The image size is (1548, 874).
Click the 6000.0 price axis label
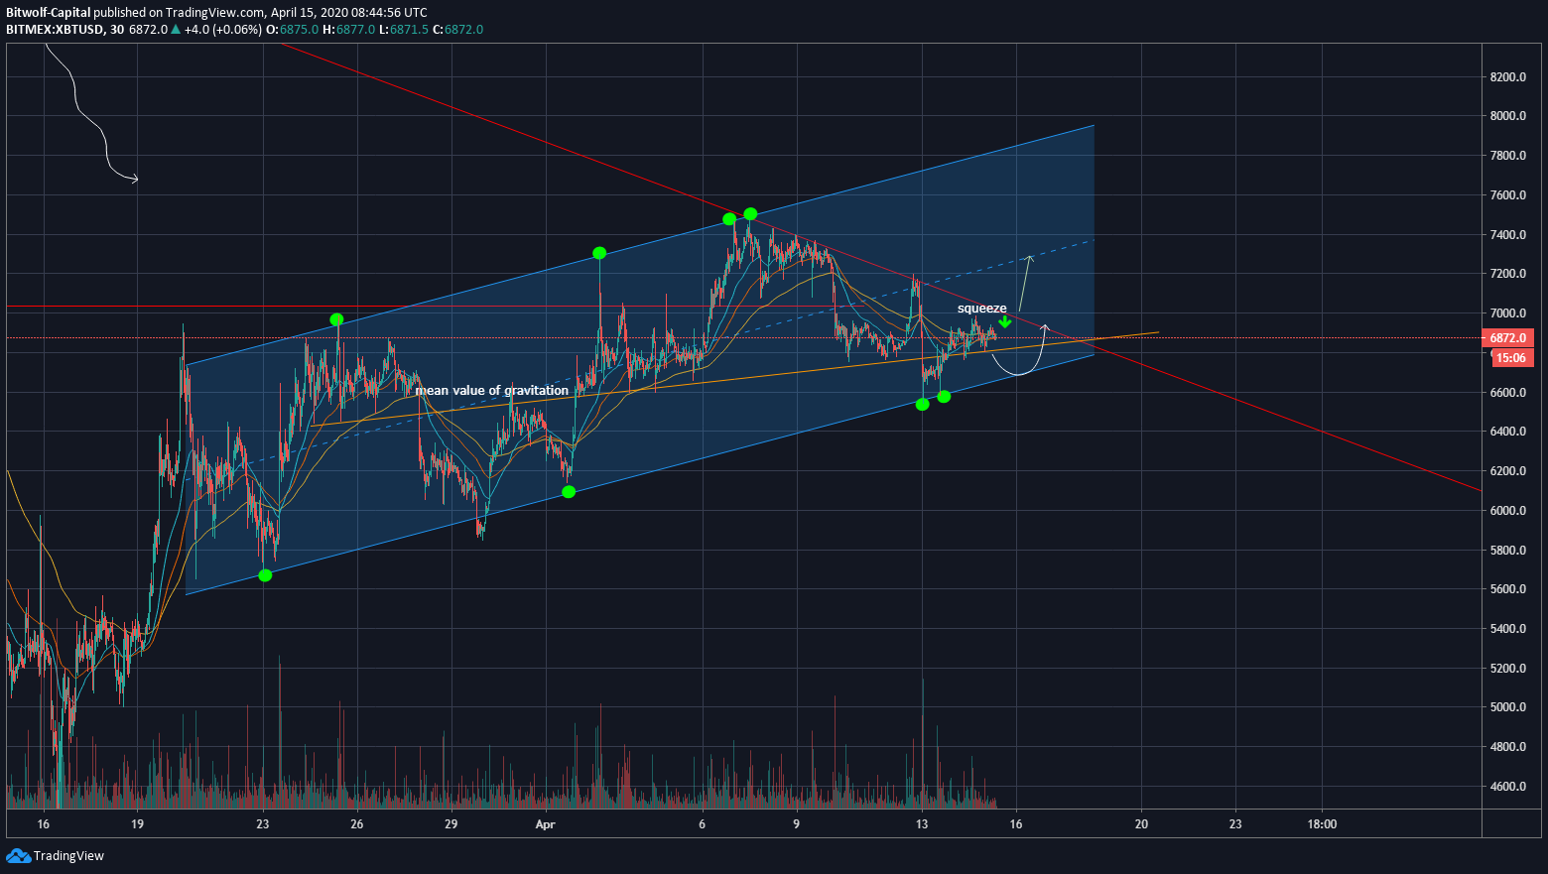(x=1507, y=511)
